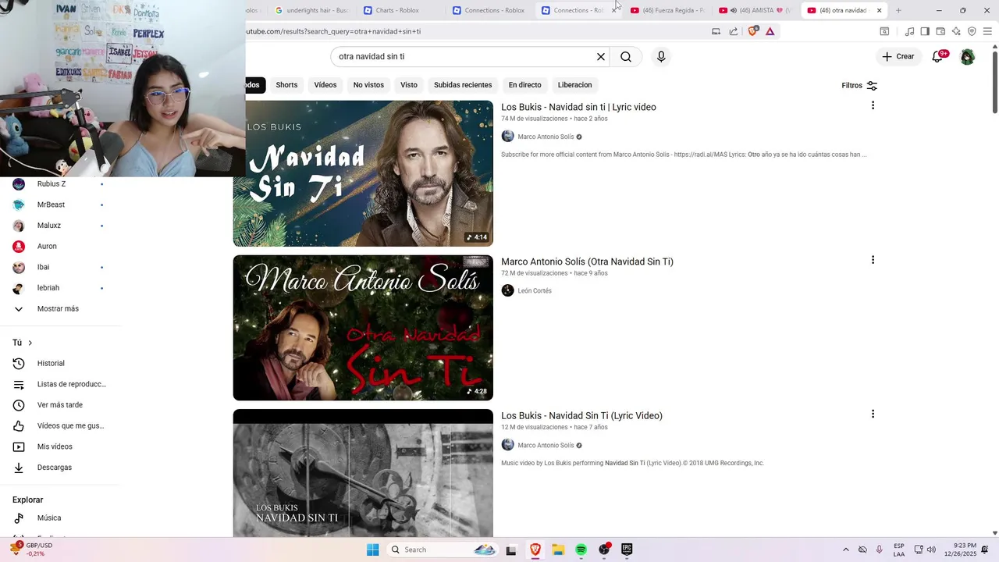Open options for Navidad Sin Ti (Lyric Video) 12 M
The image size is (999, 562).
873,414
